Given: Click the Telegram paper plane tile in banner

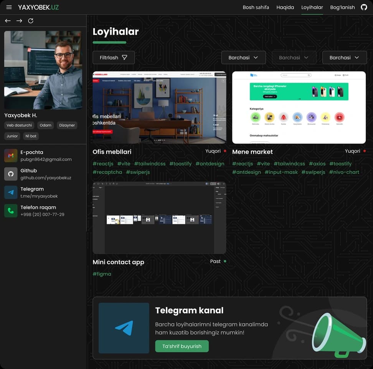Looking at the screenshot, I should point(124,328).
